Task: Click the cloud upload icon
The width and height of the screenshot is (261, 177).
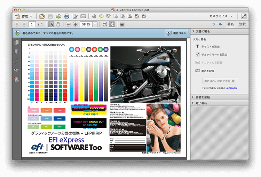Action: [58, 16]
